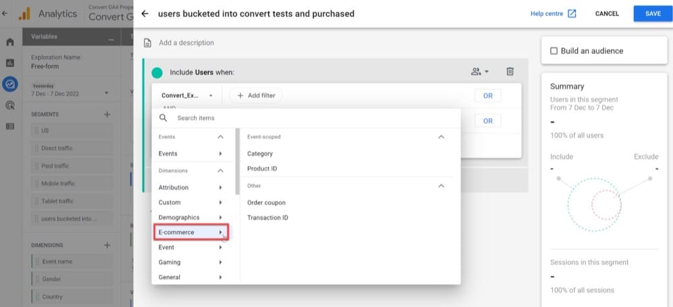Choose the Product ID dimension
Screen dimensions: 673x307
point(262,169)
